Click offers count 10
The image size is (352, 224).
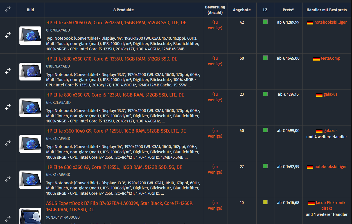pyautogui.click(x=242, y=203)
